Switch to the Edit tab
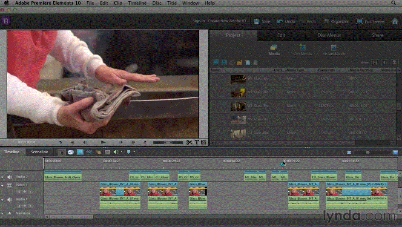This screenshot has height=227, width=402. (281, 35)
